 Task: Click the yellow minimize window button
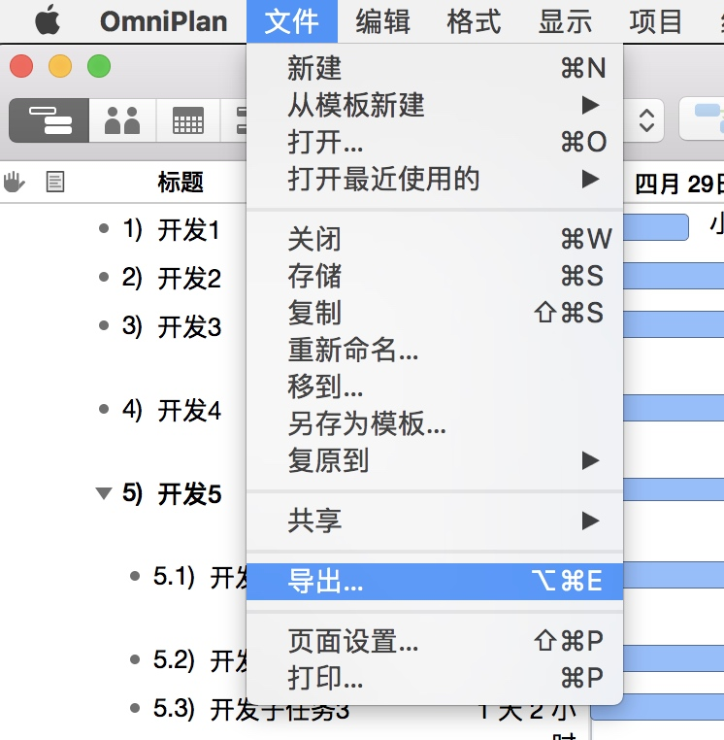60,66
